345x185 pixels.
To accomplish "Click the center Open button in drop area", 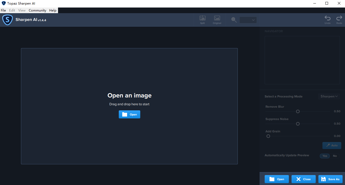I will [x=130, y=114].
